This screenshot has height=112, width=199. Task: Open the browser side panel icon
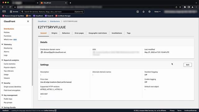pyautogui.click(x=189, y=7)
